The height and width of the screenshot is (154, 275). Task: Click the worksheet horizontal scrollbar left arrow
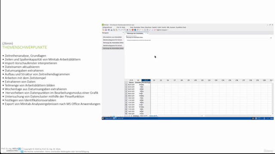[x=202, y=116]
